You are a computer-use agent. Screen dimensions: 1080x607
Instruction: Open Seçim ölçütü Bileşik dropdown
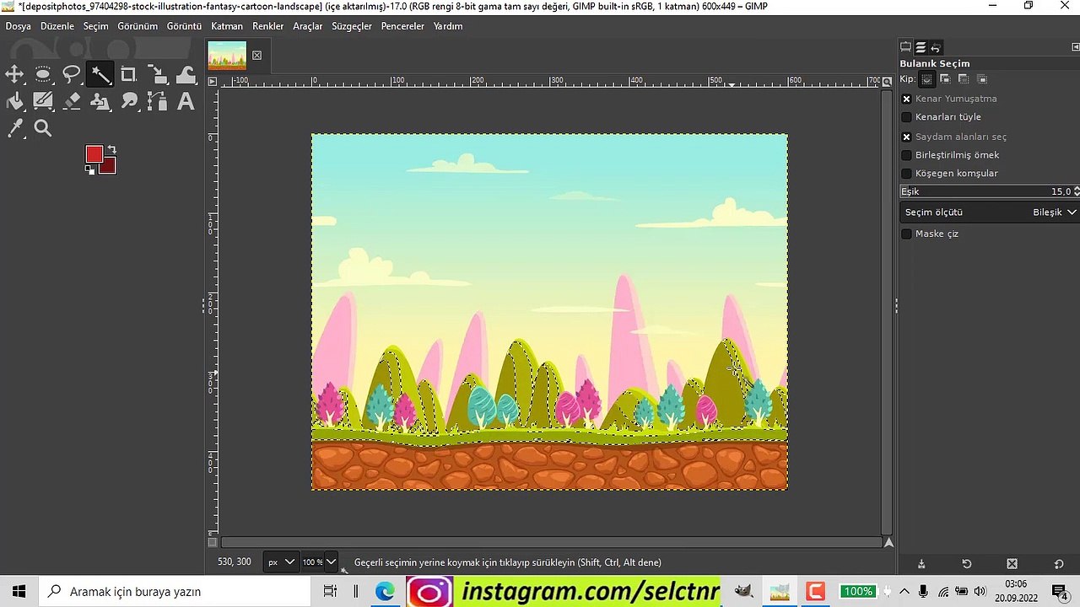pyautogui.click(x=989, y=212)
